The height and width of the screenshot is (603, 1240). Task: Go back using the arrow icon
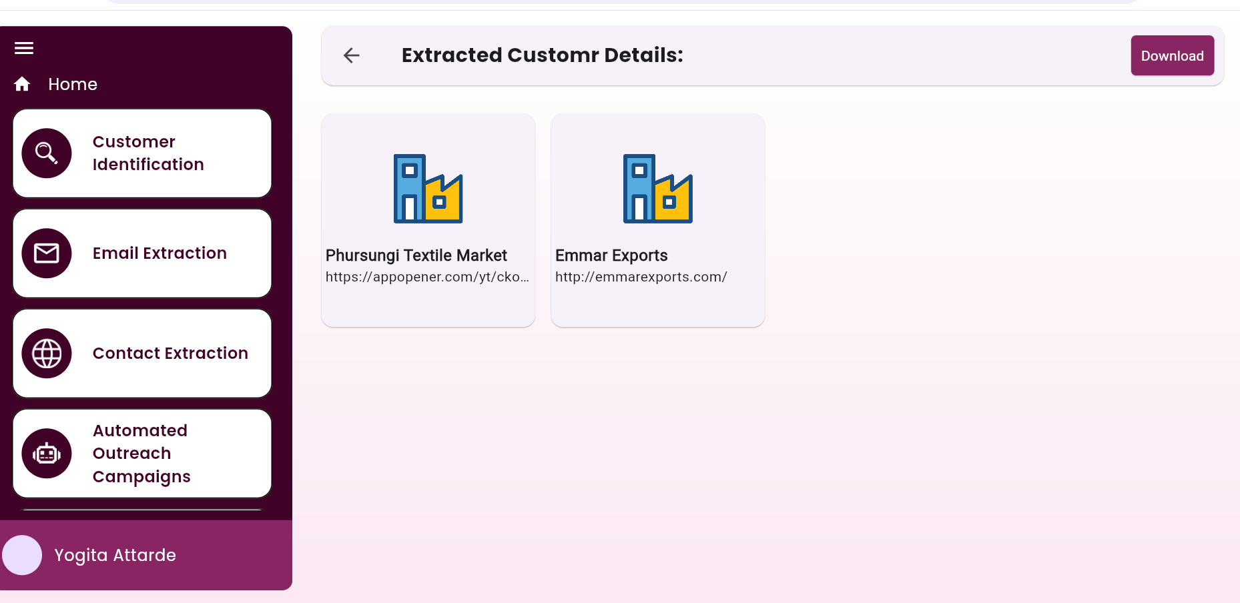coord(352,55)
